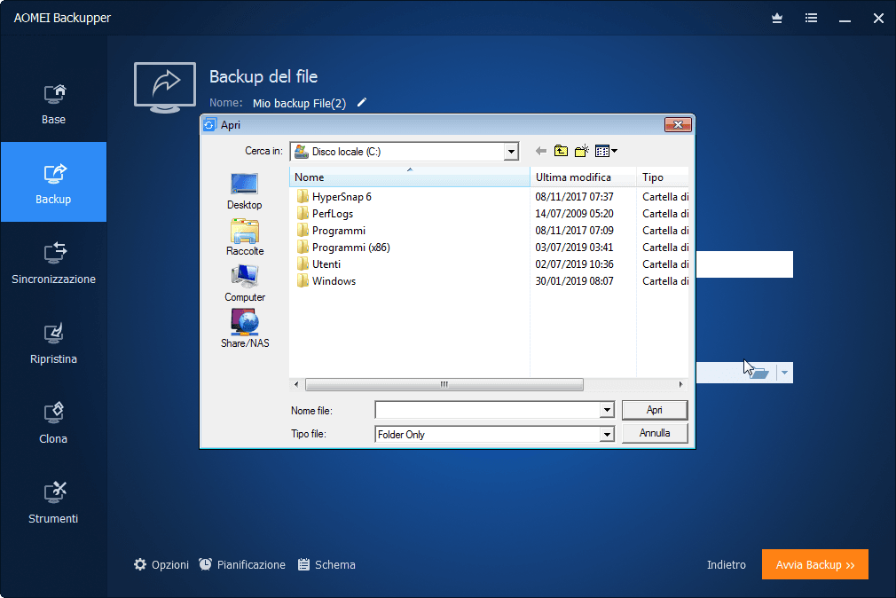Click Indietro to go back

(727, 565)
